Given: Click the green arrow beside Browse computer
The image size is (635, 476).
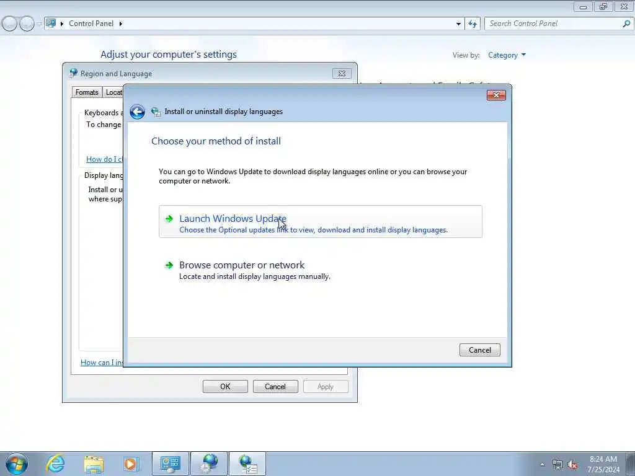Looking at the screenshot, I should pyautogui.click(x=169, y=265).
